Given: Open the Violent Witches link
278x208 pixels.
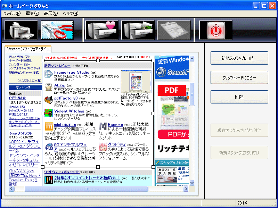Looking at the screenshot, I should (69, 111).
